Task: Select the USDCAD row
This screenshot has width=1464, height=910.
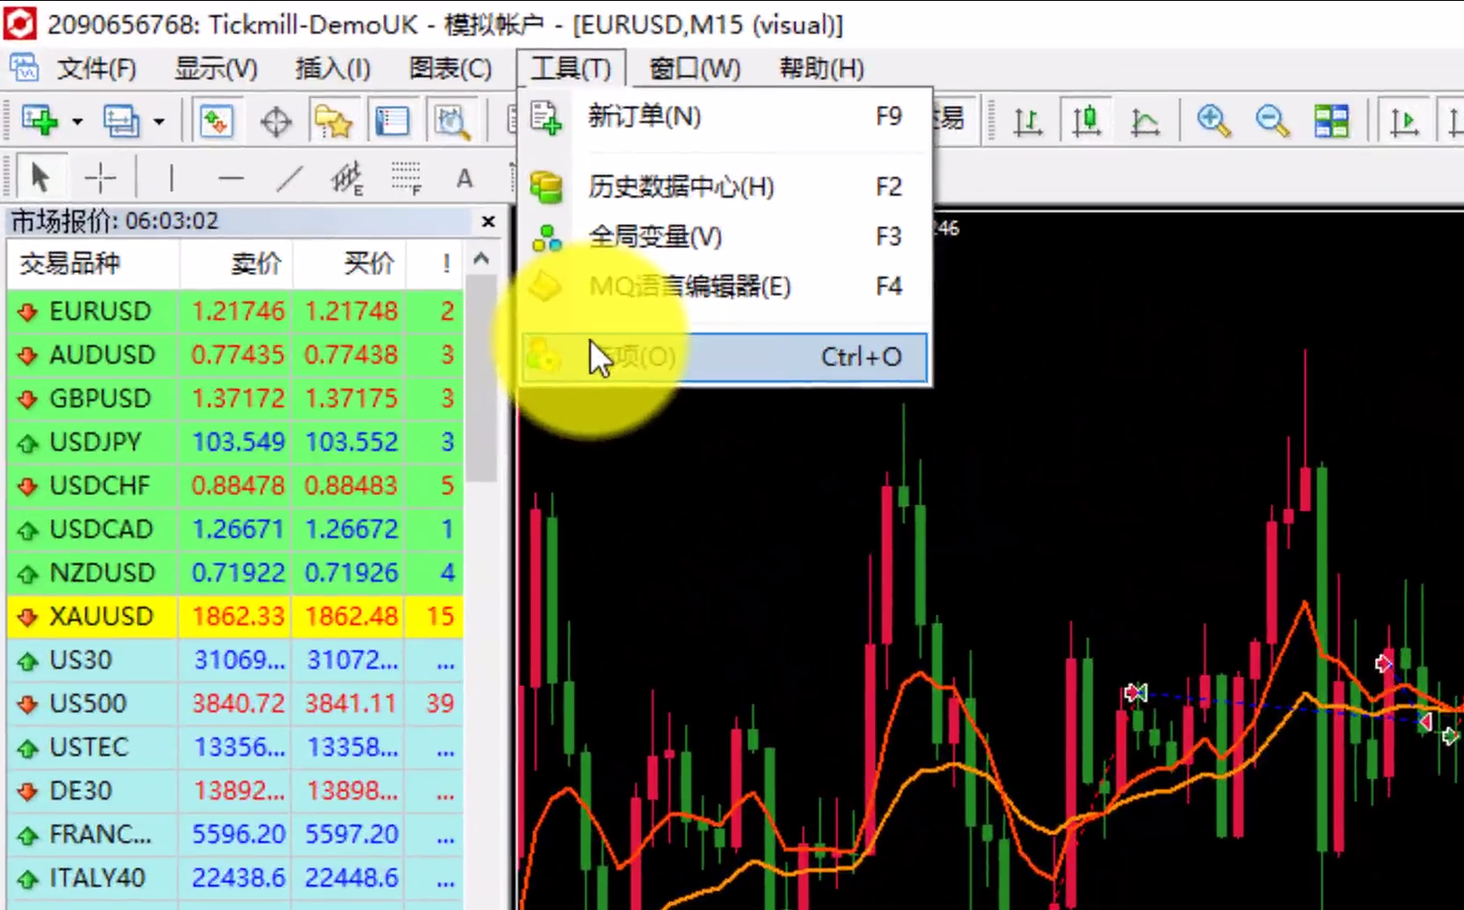Action: coord(235,529)
